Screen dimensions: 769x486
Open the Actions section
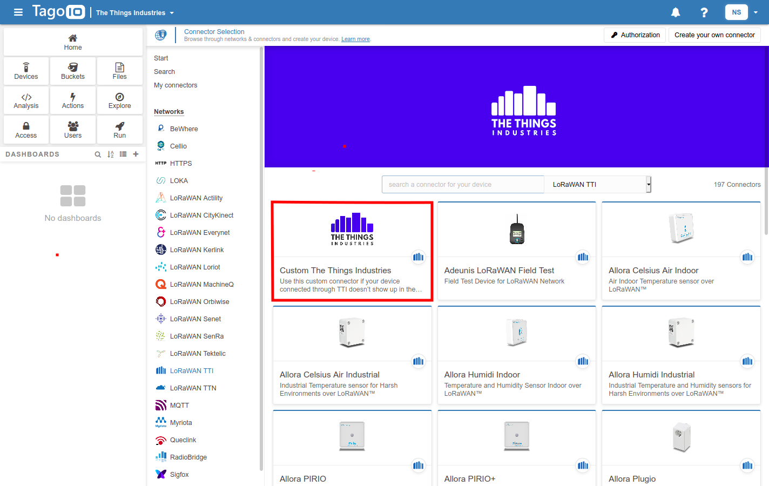pos(72,100)
